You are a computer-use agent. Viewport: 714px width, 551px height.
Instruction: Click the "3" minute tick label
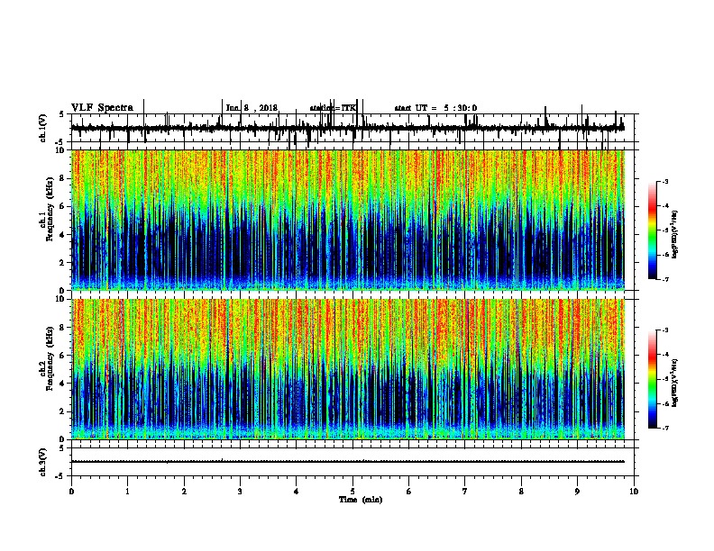point(240,492)
